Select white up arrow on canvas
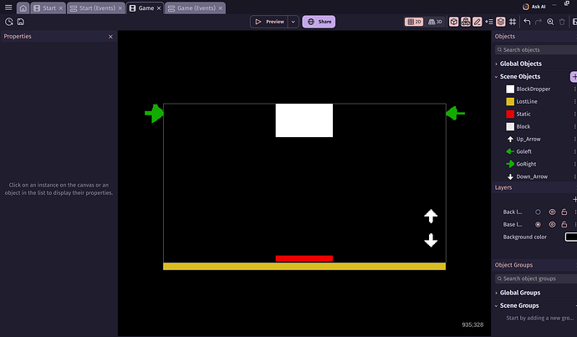Image resolution: width=577 pixels, height=337 pixels. click(431, 217)
